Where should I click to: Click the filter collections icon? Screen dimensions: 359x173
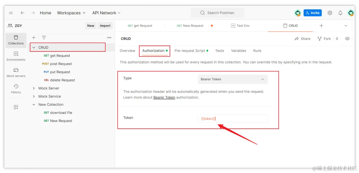(44, 38)
